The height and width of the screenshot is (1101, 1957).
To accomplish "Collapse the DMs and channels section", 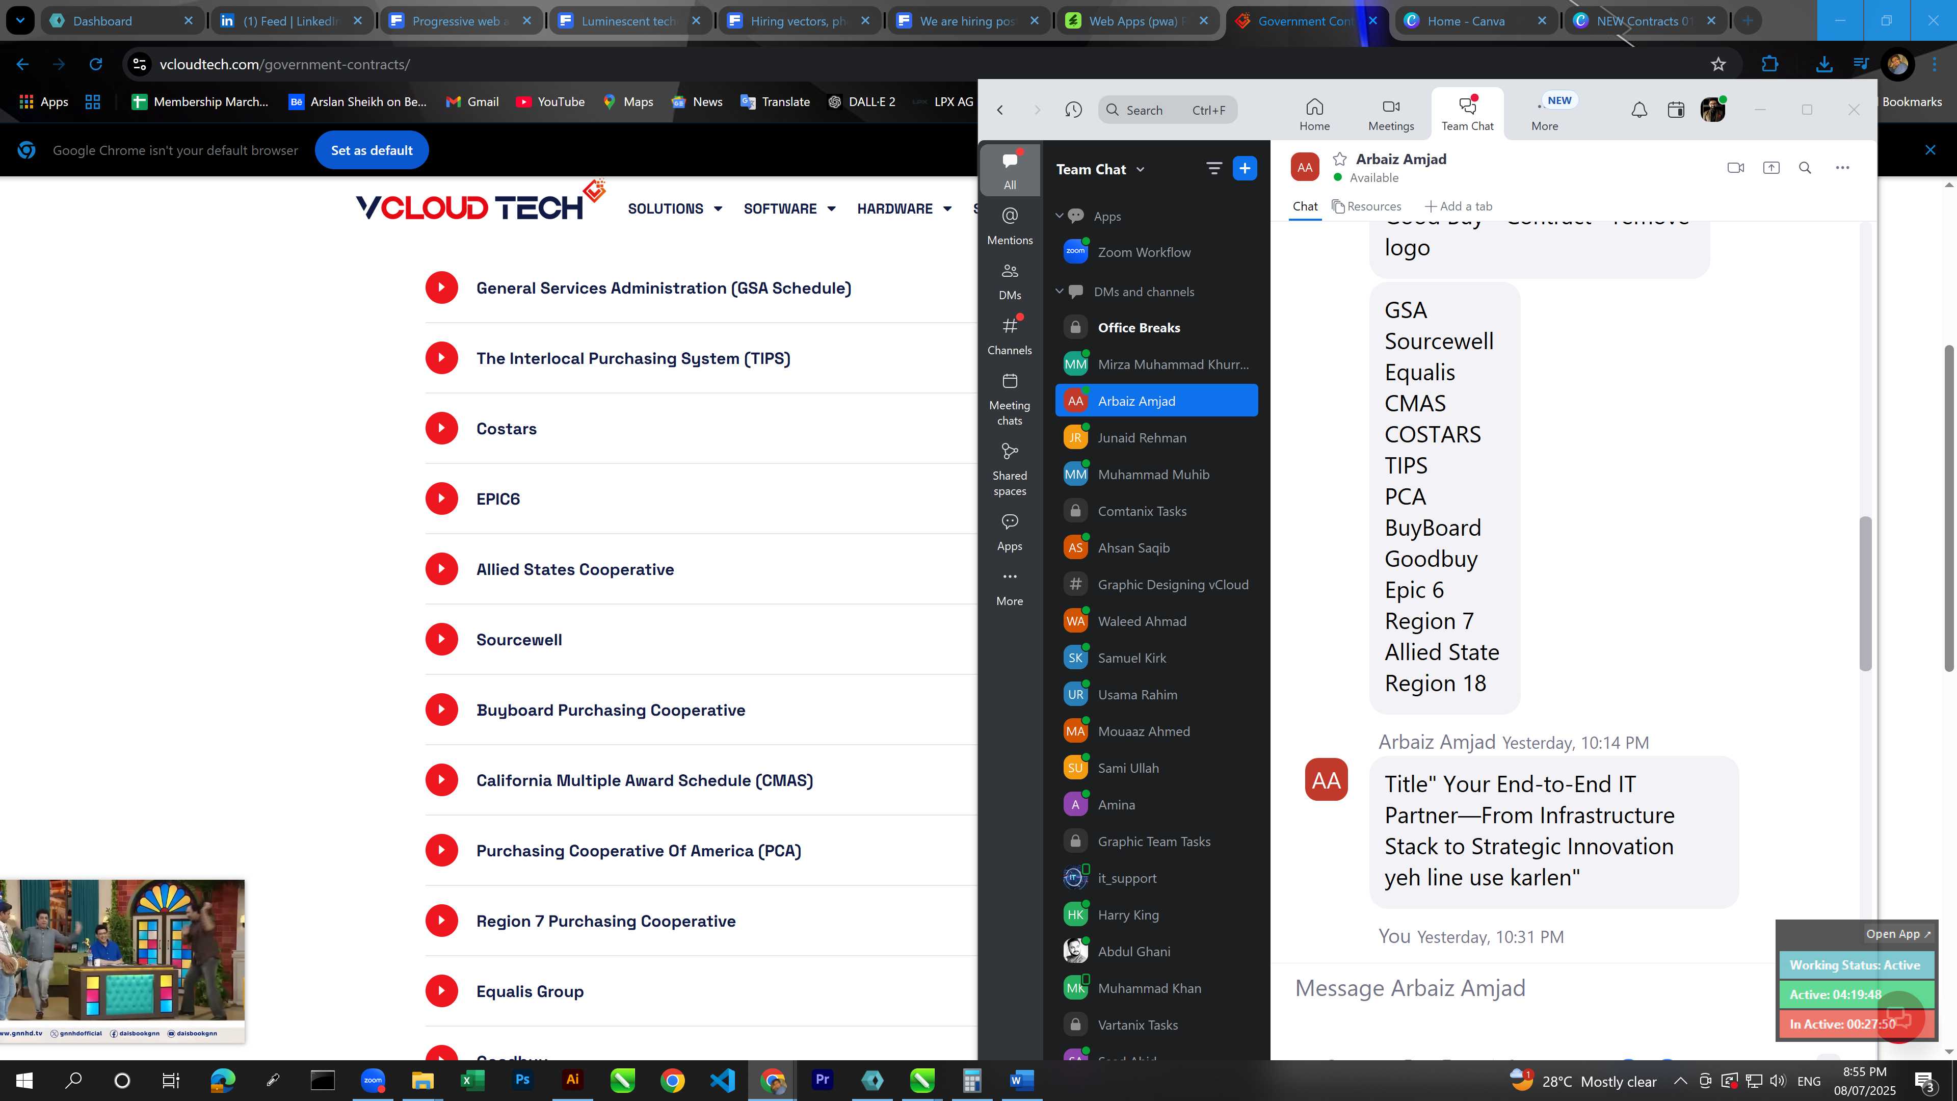I will coord(1059,291).
